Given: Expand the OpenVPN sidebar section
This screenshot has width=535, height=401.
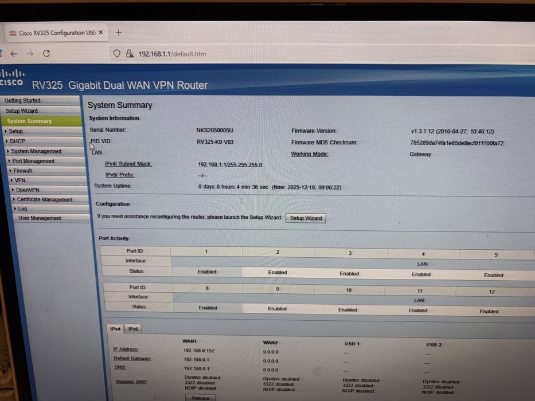Looking at the screenshot, I should 49,190.
